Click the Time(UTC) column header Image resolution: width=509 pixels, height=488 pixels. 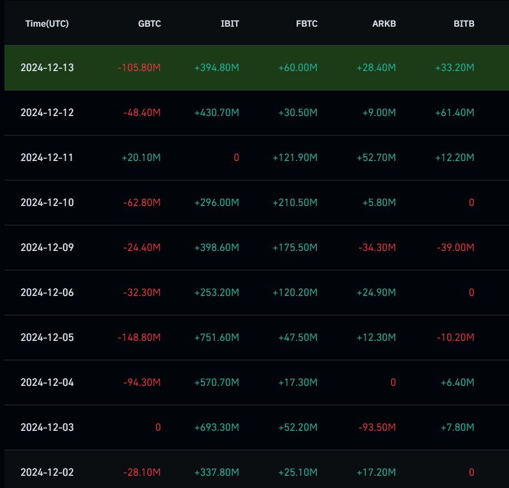[46, 24]
